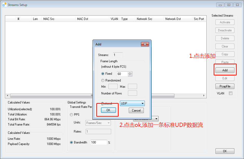This screenshot has height=159, width=244.
Task: Click the Number of Flows field
Action: click(x=132, y=93)
